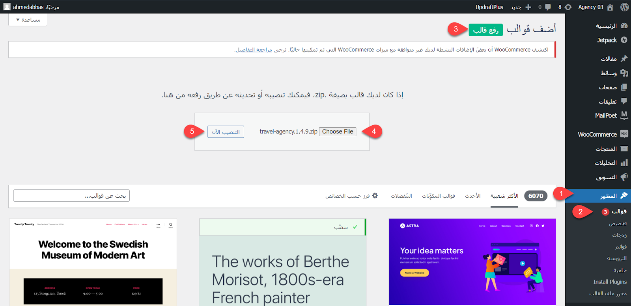Open the الرئيسية dashboard menu label
This screenshot has height=306, width=631.
tap(606, 26)
